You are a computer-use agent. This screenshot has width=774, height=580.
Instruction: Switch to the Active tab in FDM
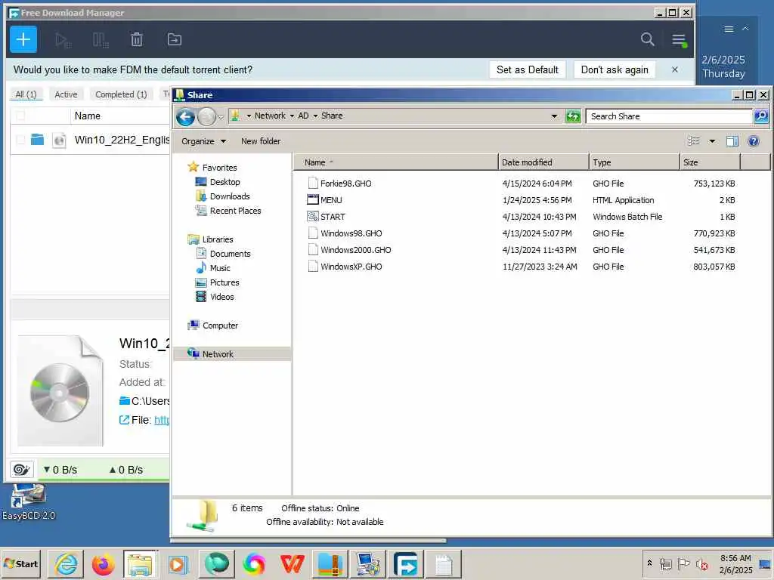[x=67, y=94]
